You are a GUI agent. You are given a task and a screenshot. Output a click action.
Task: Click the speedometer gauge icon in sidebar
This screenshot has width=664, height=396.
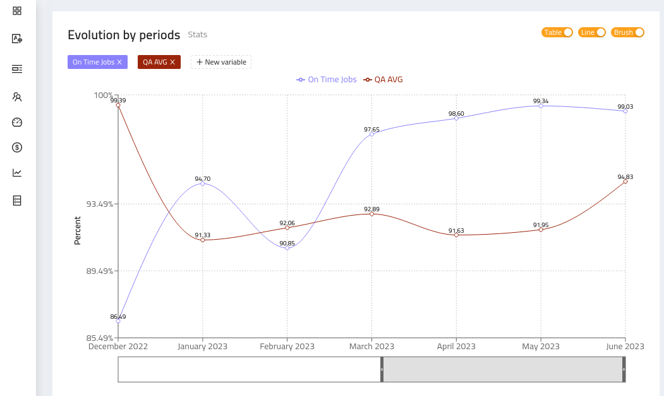pyautogui.click(x=17, y=122)
